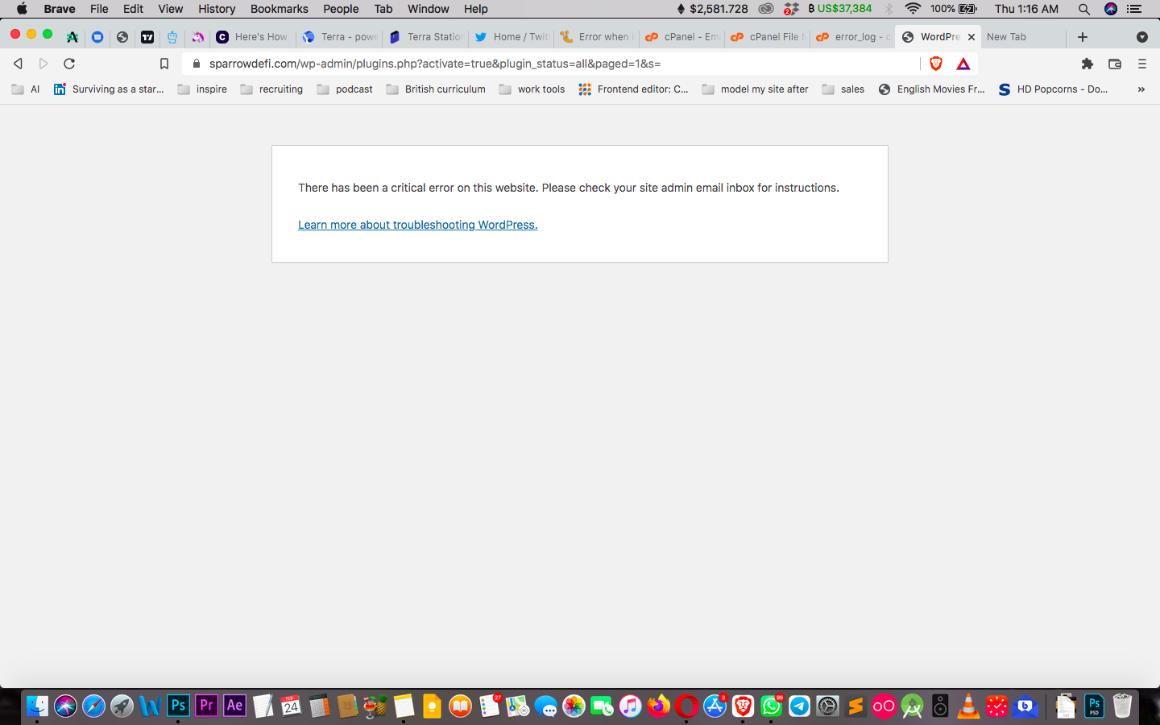1160x725 pixels.
Task: Open the Brave Wallet icon
Action: pyautogui.click(x=1115, y=64)
